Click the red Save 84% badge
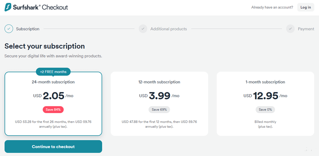Screen dimensions: 319x156 click(53, 110)
